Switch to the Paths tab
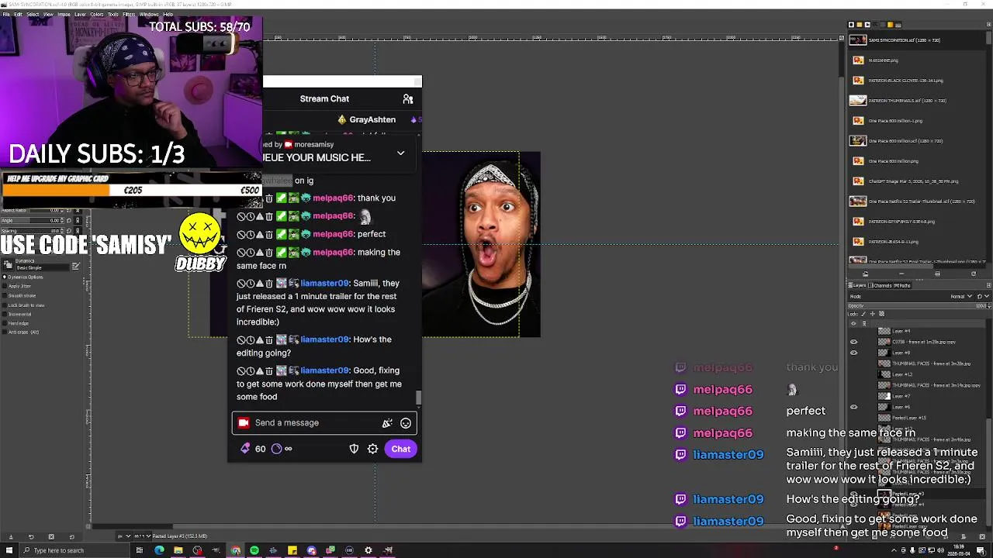The height and width of the screenshot is (558, 993). [901, 286]
